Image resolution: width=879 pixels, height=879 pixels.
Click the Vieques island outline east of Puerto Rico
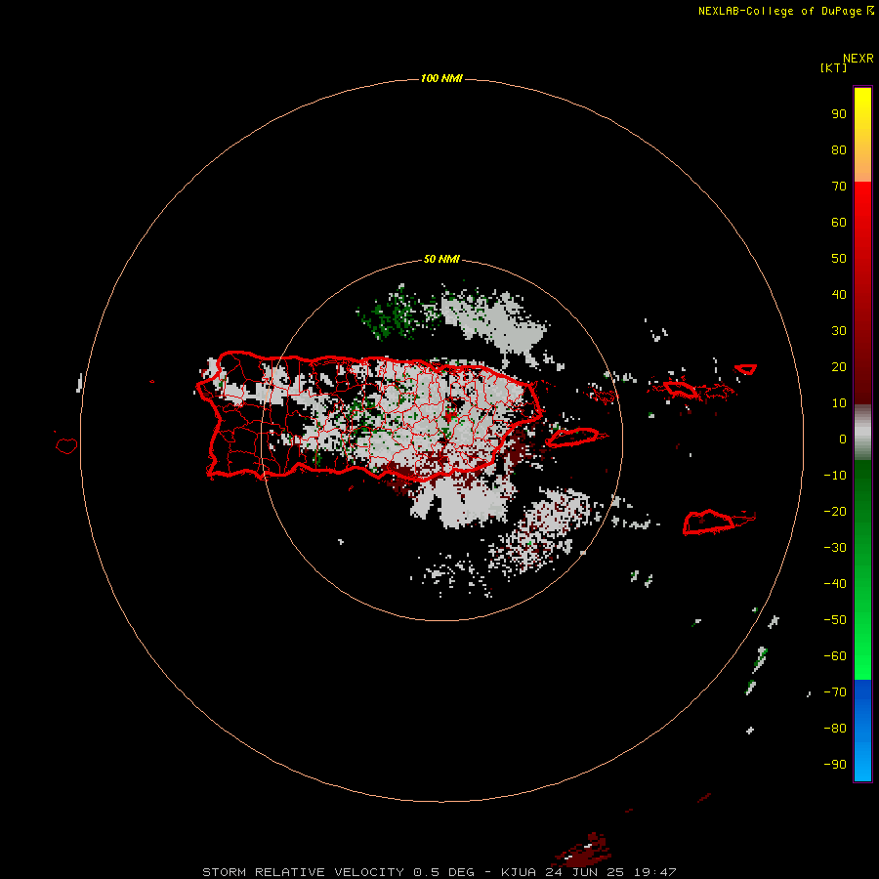[573, 438]
